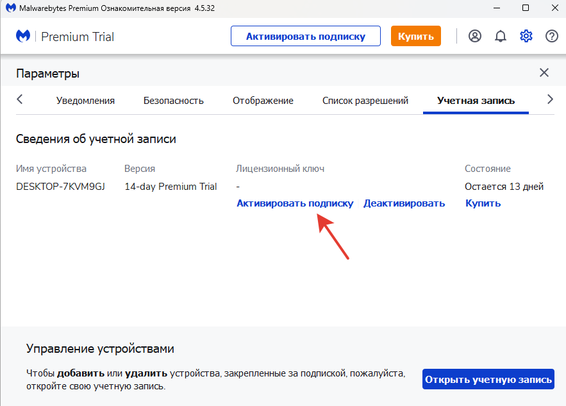Click the settings gear icon
The width and height of the screenshot is (566, 406).
526,36
